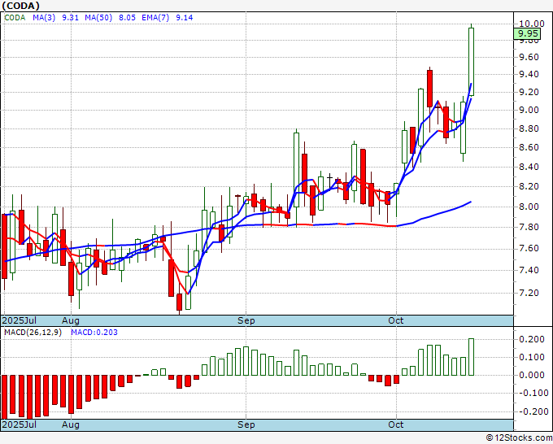This screenshot has width=553, height=444.
Task: Click the 9.14 EMA(7) value
Action: tap(185, 18)
